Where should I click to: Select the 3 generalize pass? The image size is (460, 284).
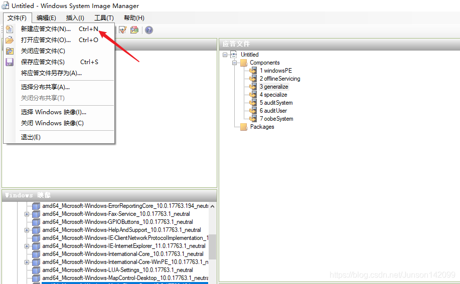(x=274, y=87)
